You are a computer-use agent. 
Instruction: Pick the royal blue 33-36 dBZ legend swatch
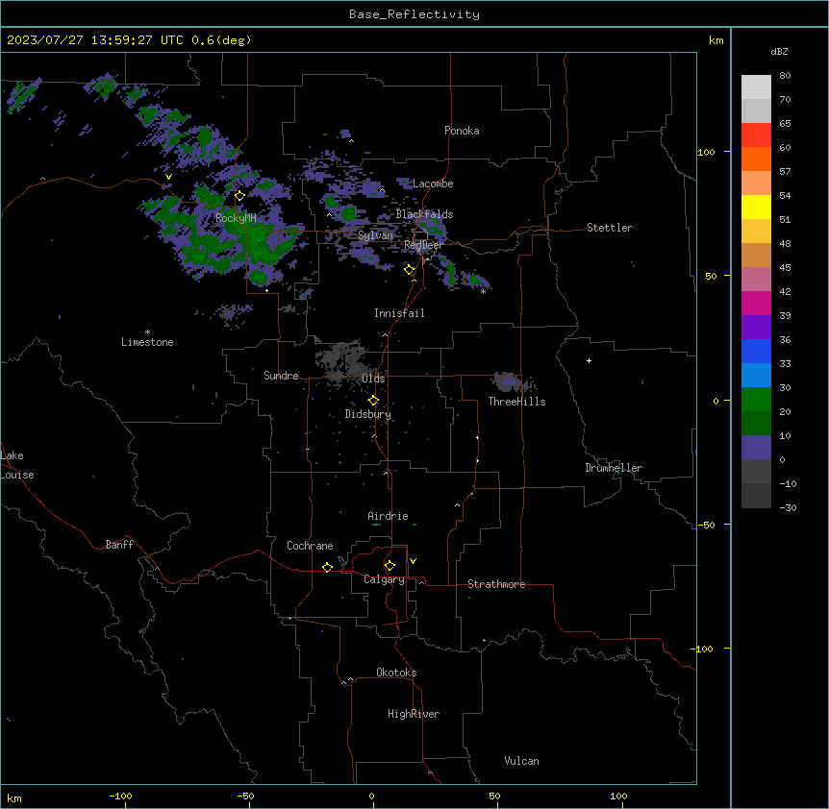pos(756,351)
